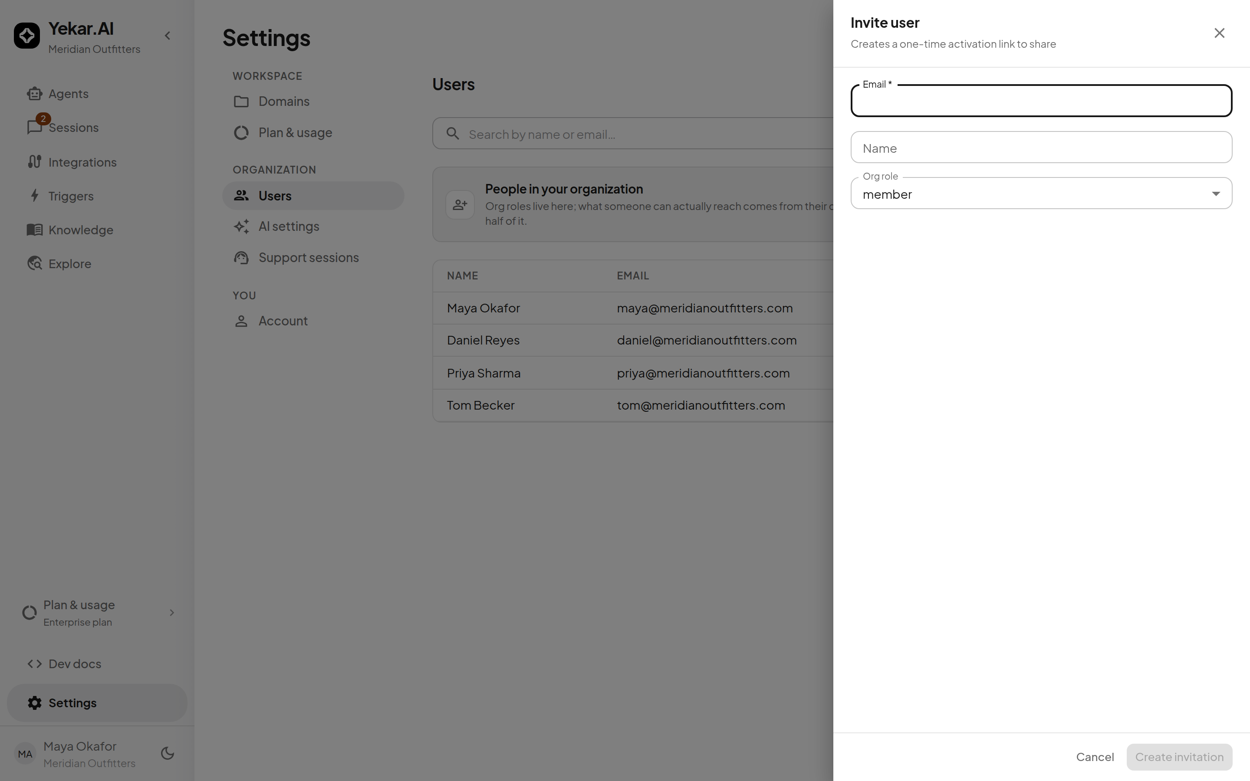Screen dimensions: 1250x781
Task: Toggle dark mode moon icon
Action: (168, 753)
